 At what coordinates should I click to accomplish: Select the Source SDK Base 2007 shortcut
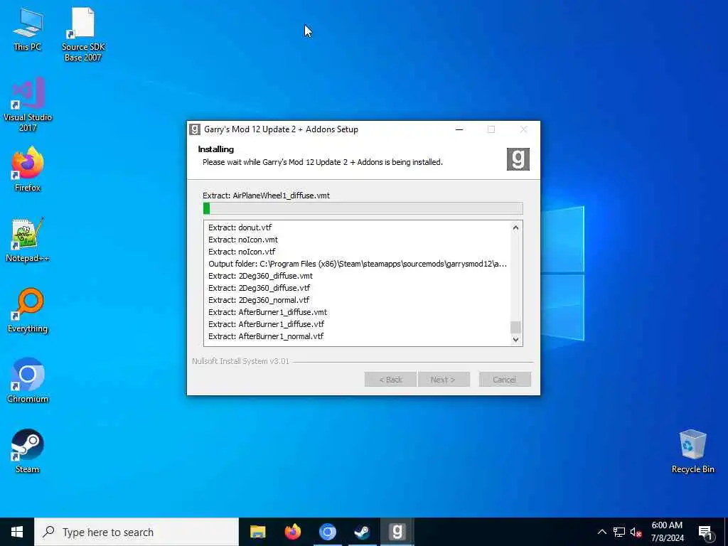(x=83, y=34)
